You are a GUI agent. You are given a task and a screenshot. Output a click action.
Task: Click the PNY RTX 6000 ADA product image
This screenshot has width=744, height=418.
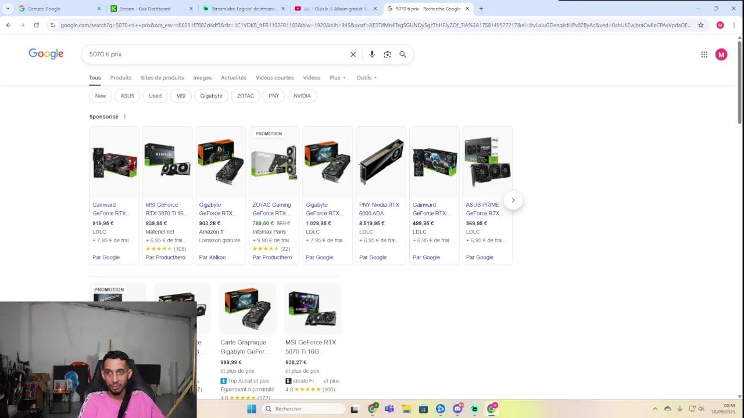(381, 162)
